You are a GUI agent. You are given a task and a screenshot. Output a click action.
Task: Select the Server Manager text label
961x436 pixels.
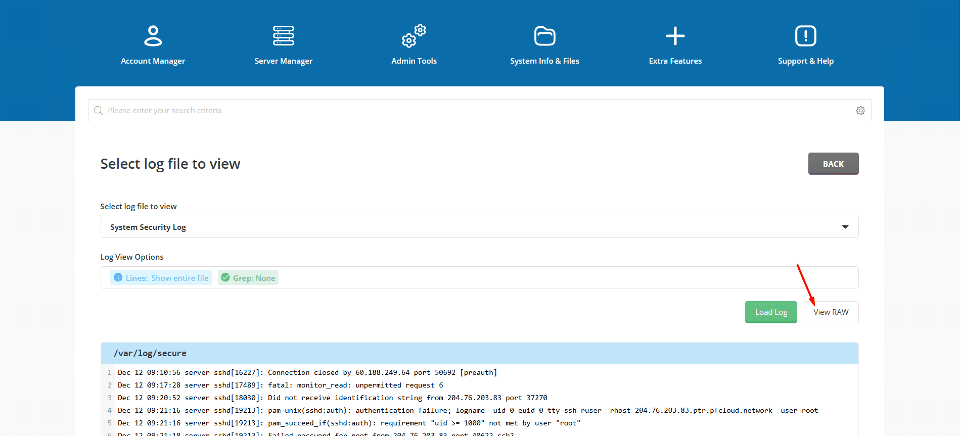pos(283,61)
